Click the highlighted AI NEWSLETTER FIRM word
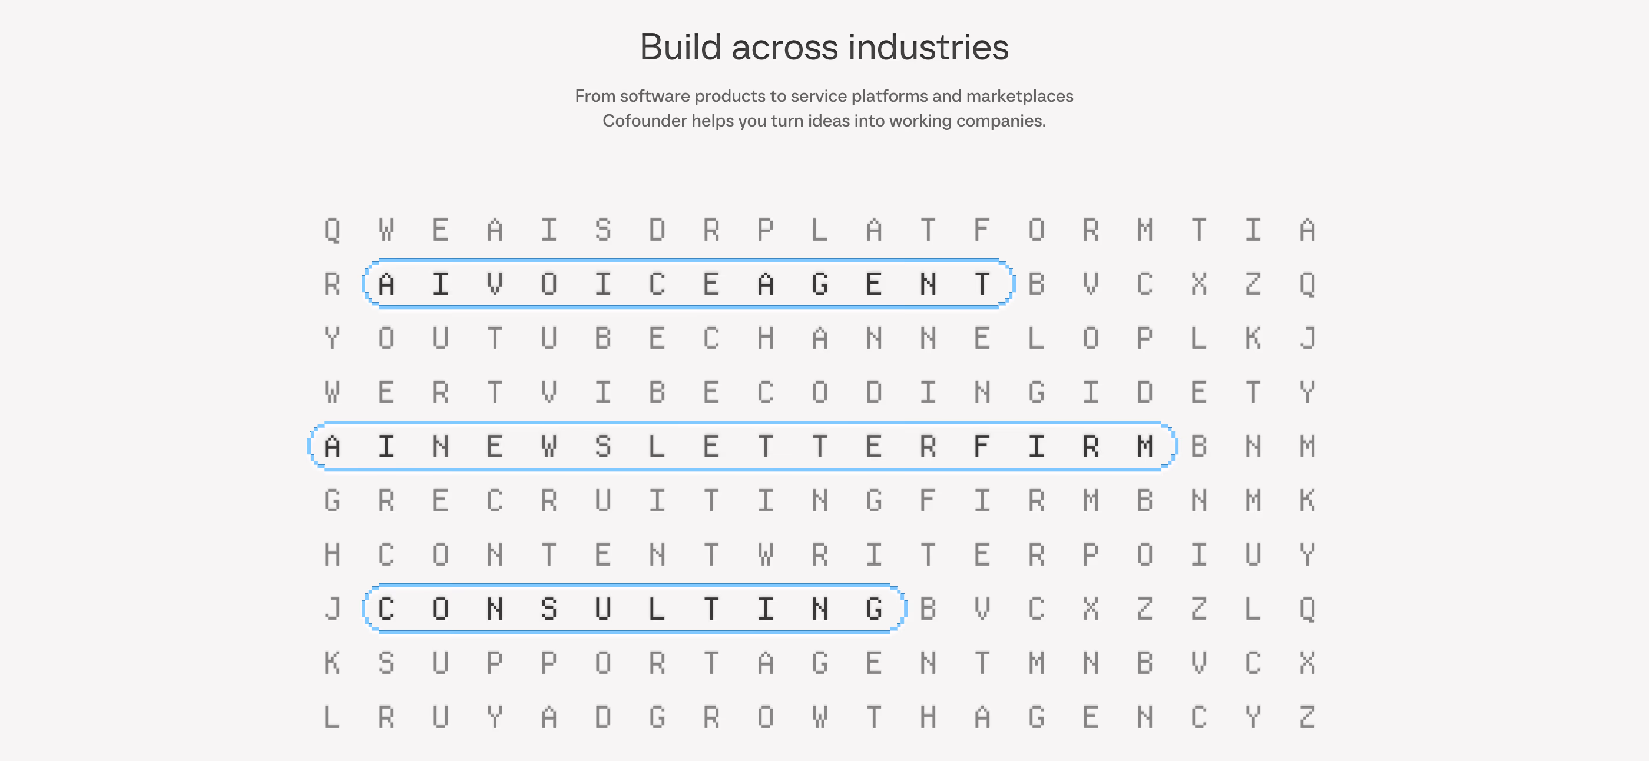 (x=743, y=446)
